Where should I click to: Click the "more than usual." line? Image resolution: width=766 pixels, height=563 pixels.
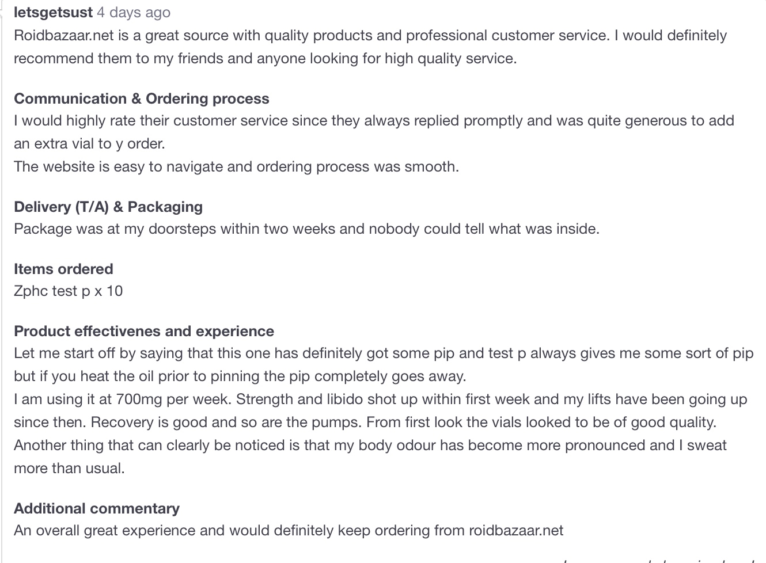click(69, 468)
